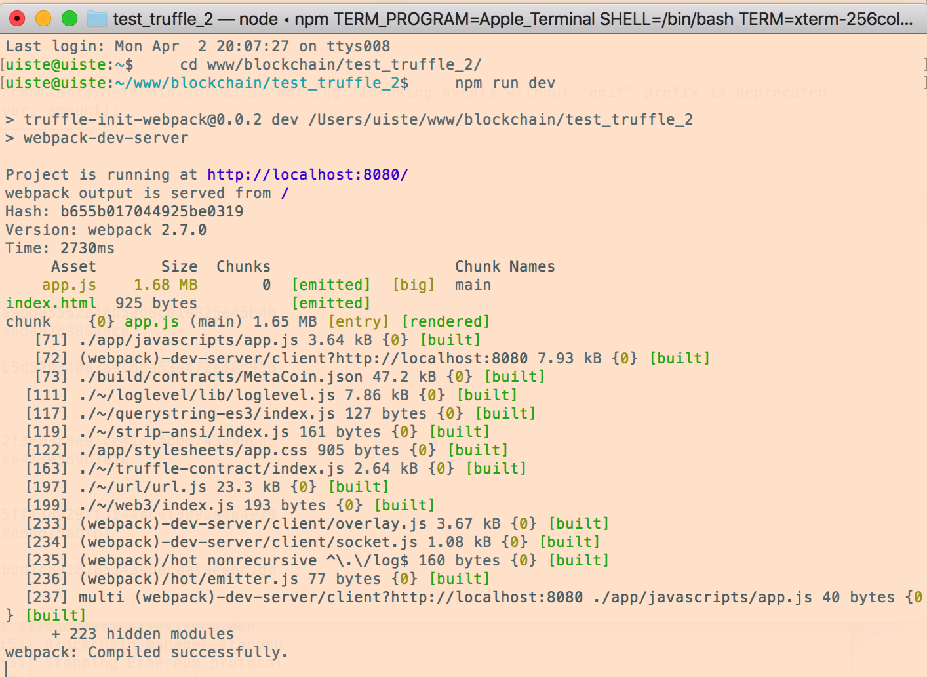This screenshot has height=677, width=927.
Task: Click the '+ 223 hidden modules' line
Action: [x=142, y=634]
